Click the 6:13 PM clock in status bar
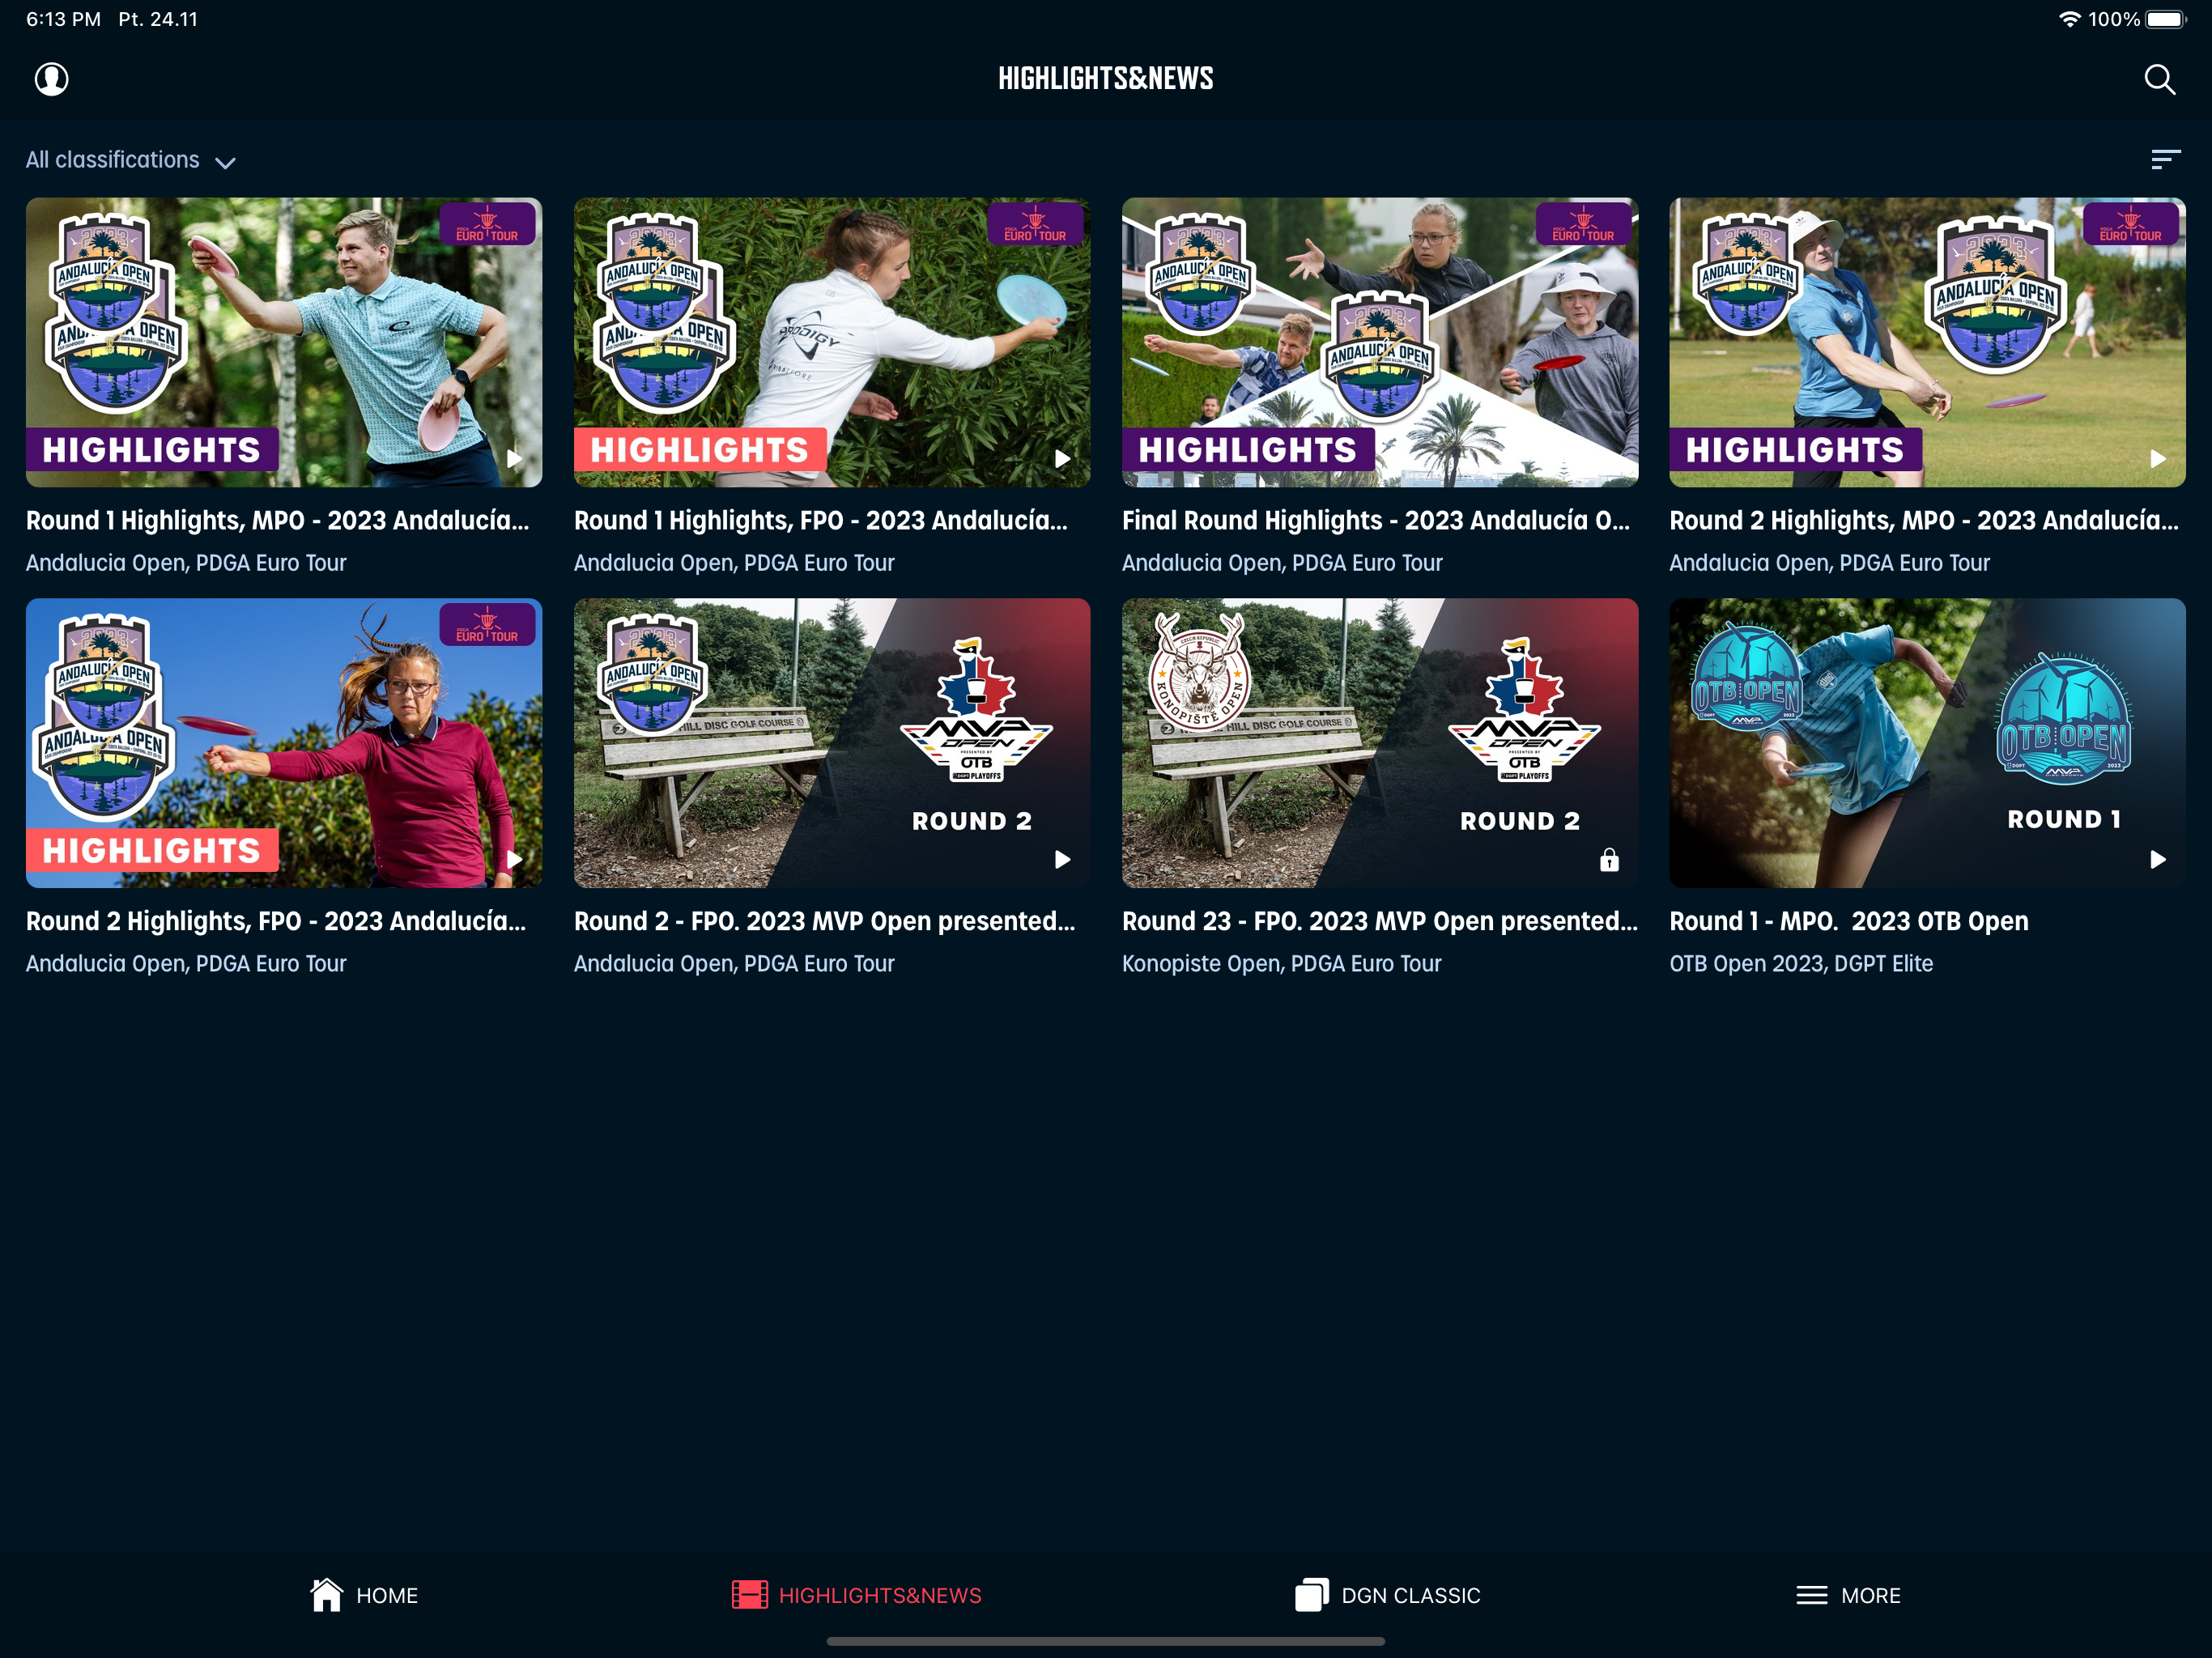This screenshot has height=1658, width=2212. point(63,19)
